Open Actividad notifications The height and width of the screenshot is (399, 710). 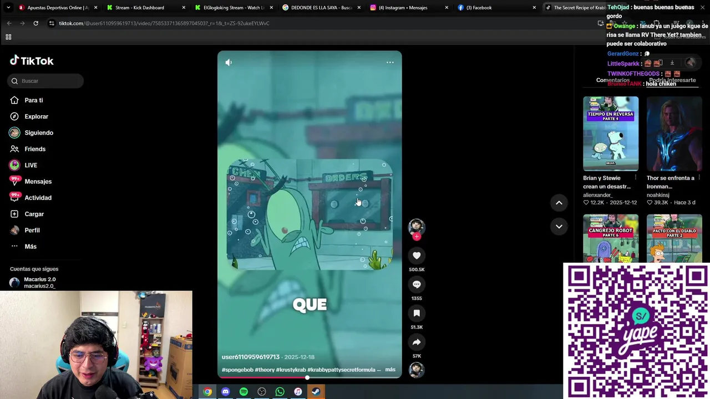(x=38, y=198)
